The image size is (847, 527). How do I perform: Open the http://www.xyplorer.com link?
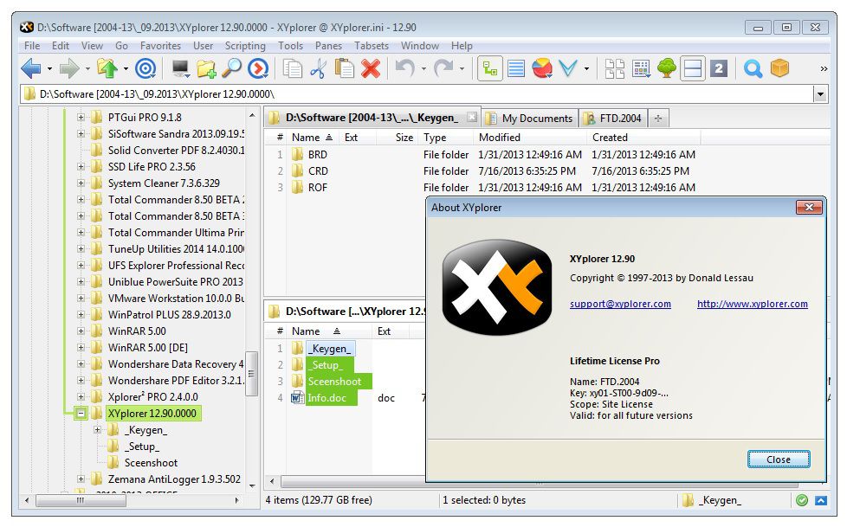753,304
